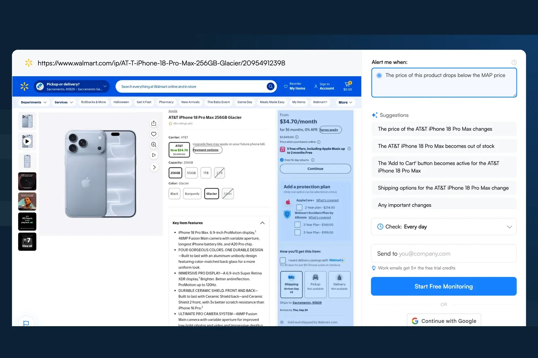Click the Walmart spark logo in header
The width and height of the screenshot is (538, 358).
24,86
